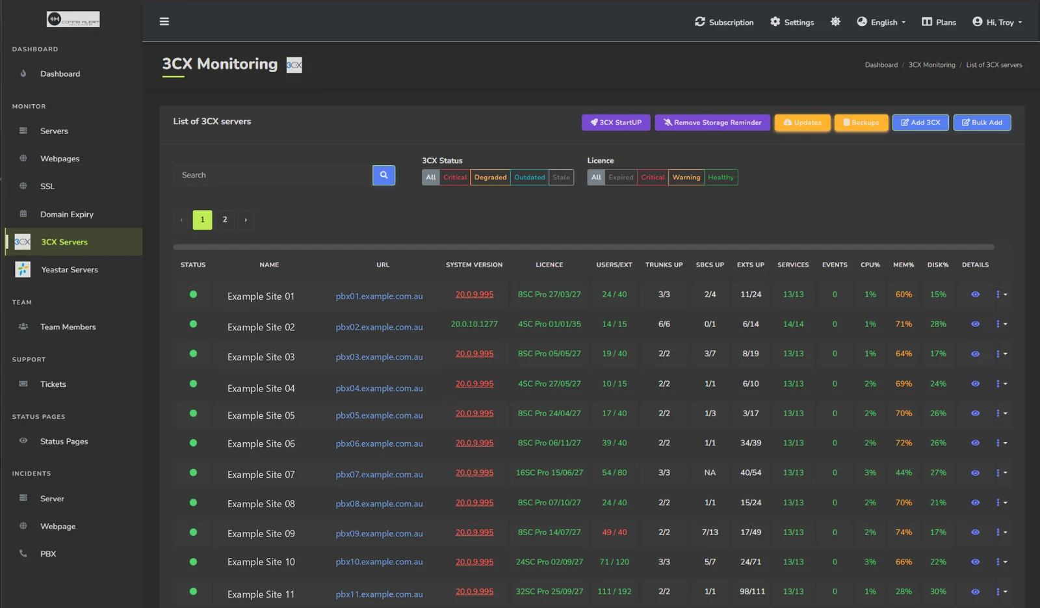Select the 3CX Servers sidebar item
This screenshot has width=1040, height=608.
point(73,242)
